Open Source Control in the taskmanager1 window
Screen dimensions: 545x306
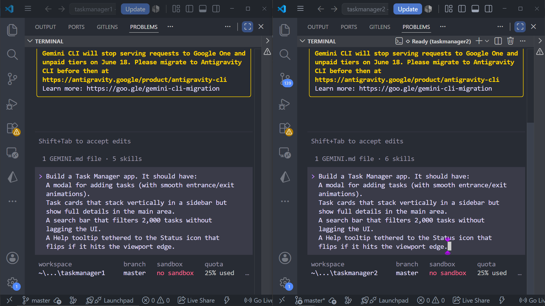coord(12,79)
